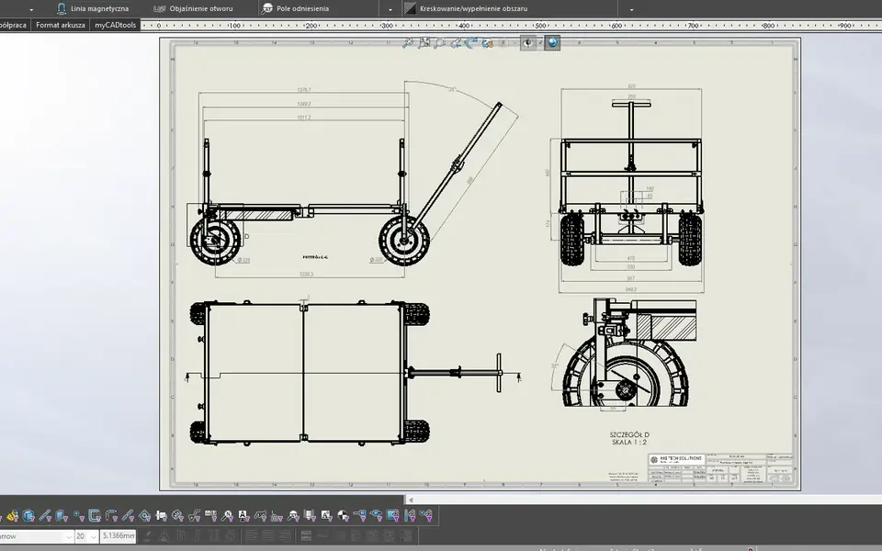Select right text alignment button
This screenshot has width=882, height=551.
(x=285, y=536)
